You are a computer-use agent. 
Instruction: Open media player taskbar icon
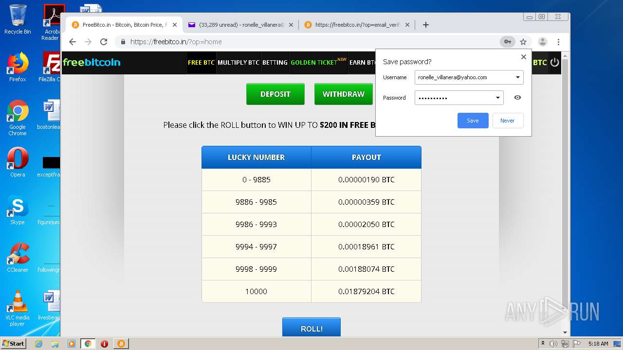point(72,344)
